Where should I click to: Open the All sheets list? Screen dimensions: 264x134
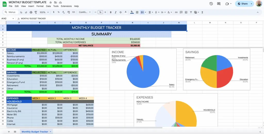click(15, 132)
